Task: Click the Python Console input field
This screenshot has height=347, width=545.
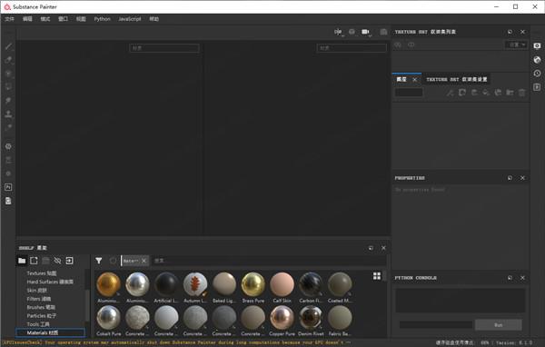Action: click(x=435, y=325)
